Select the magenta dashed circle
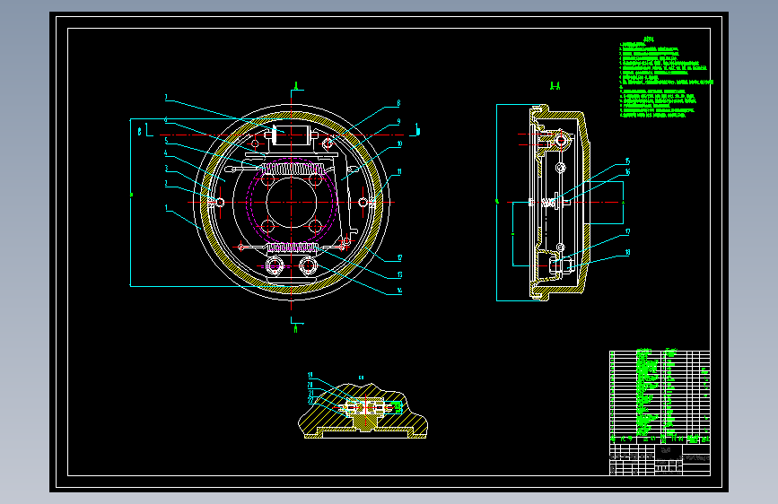The height and width of the screenshot is (504, 778). (292, 203)
